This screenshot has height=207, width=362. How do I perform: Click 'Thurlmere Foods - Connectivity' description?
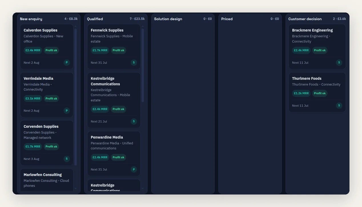pyautogui.click(x=316, y=85)
